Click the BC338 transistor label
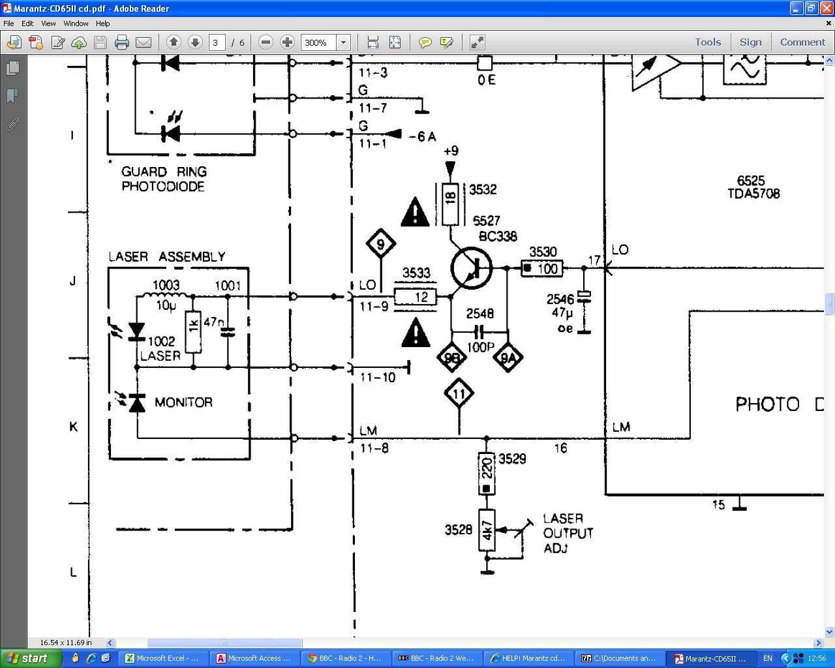 click(x=498, y=236)
